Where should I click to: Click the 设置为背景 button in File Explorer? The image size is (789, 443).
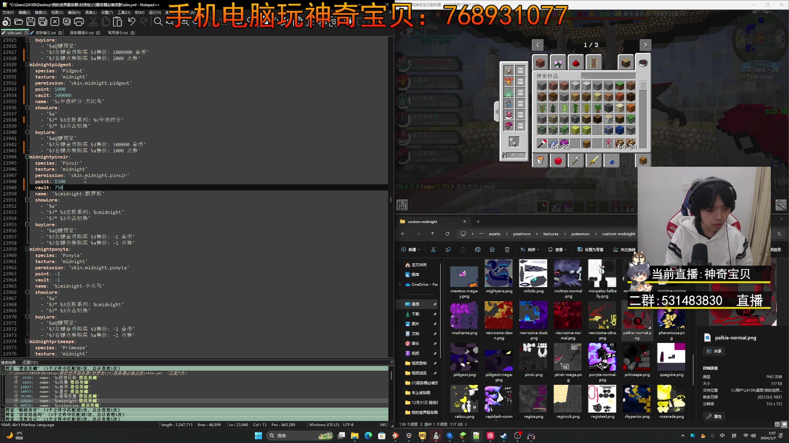click(x=590, y=249)
